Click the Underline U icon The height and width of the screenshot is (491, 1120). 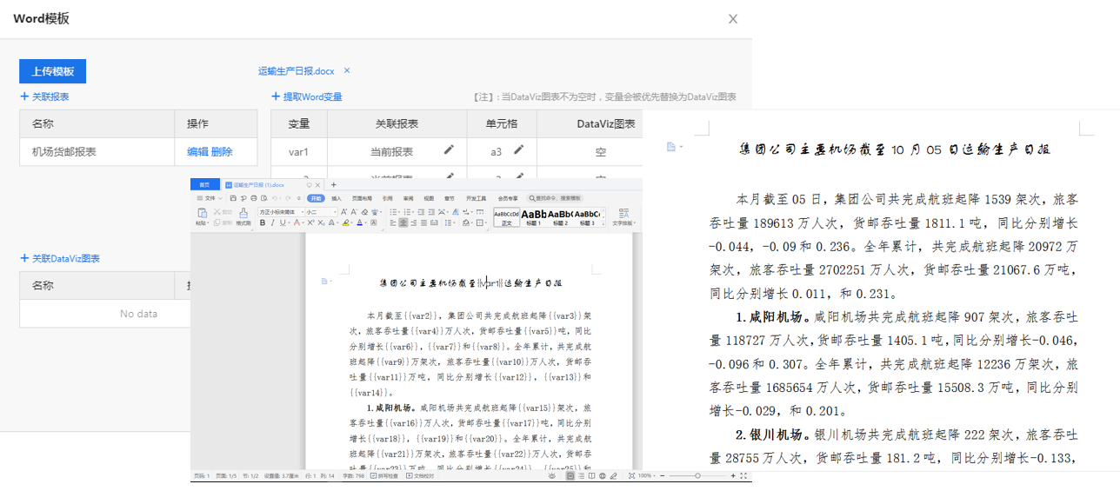283,222
